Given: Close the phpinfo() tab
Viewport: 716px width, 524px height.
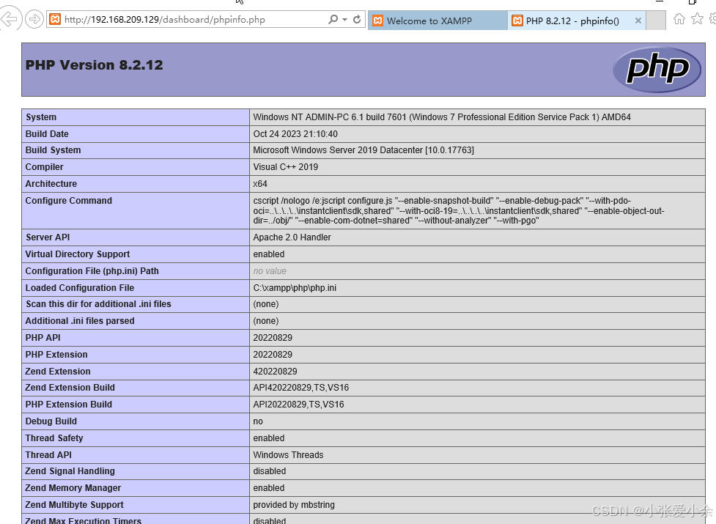Looking at the screenshot, I should 638,21.
